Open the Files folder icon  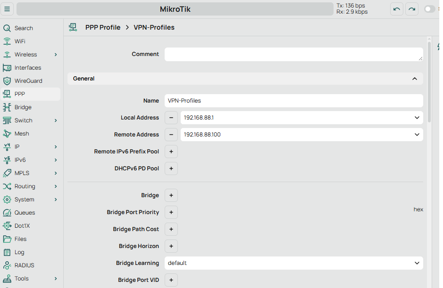[7, 239]
